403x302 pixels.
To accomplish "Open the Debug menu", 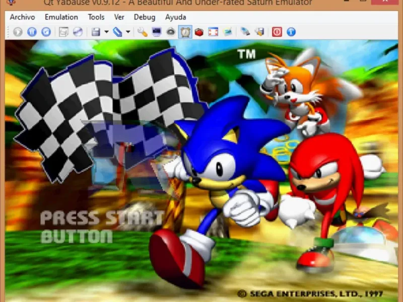I will 145,17.
